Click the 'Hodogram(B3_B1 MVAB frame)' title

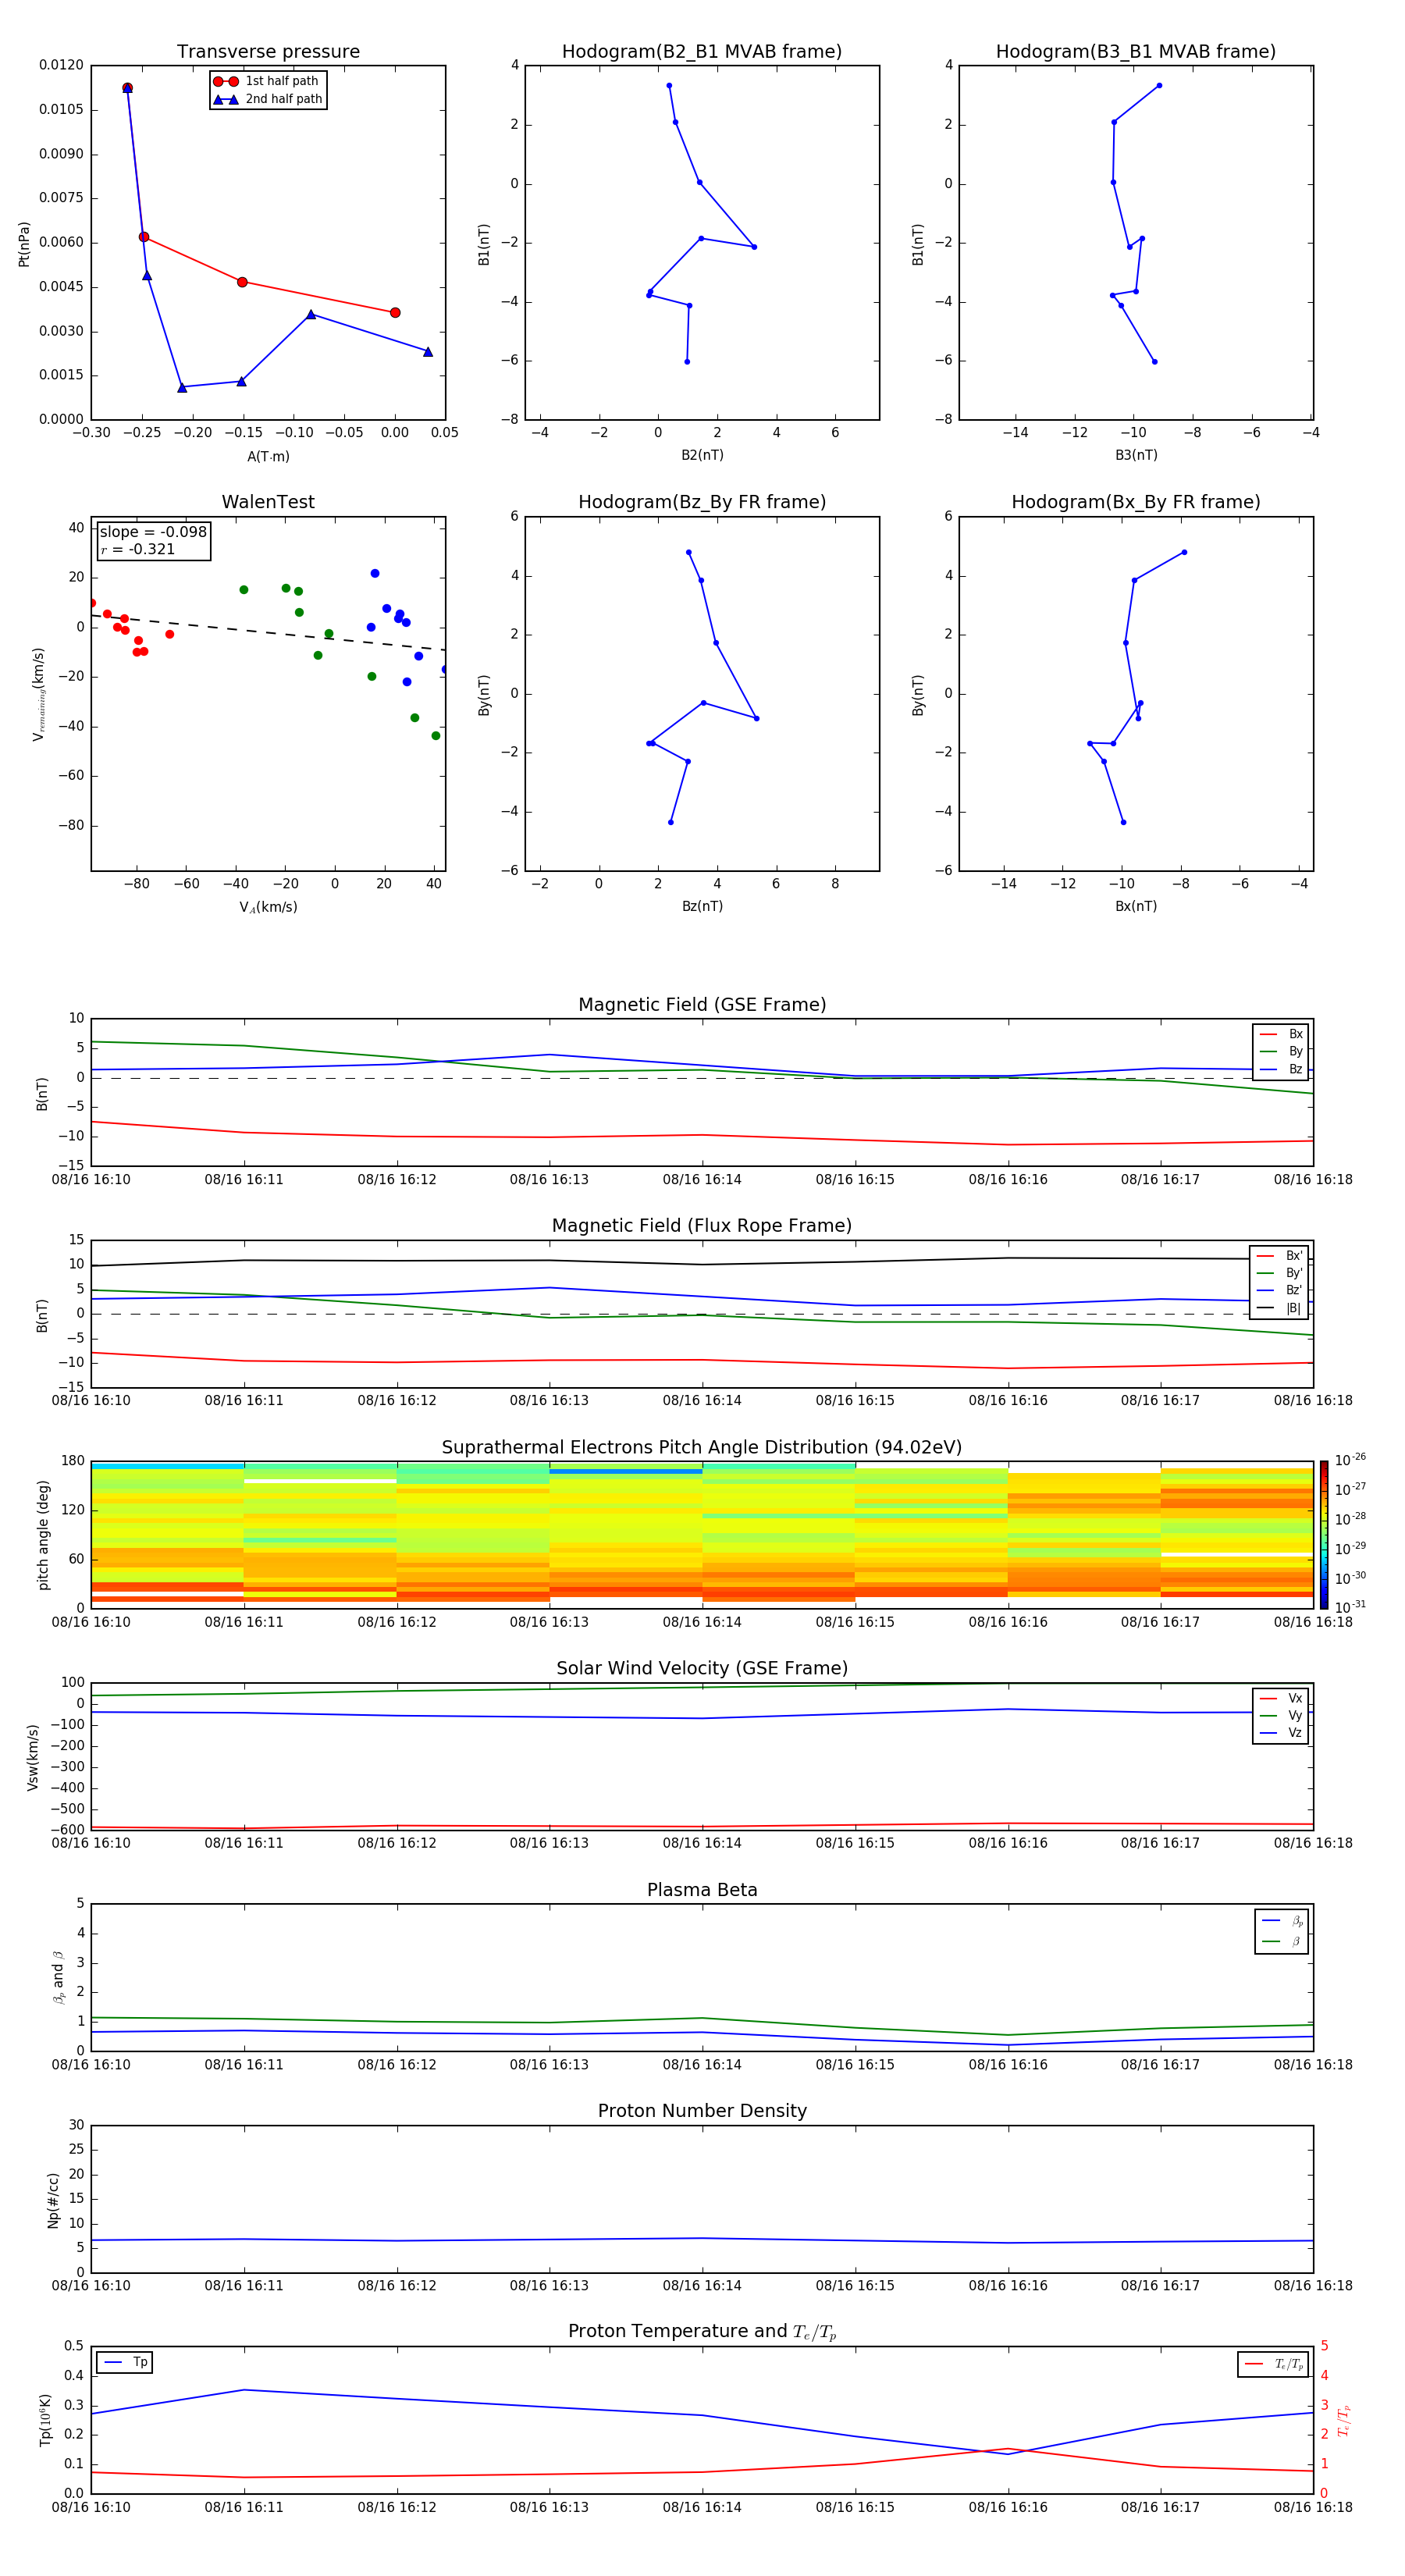[x=1136, y=52]
